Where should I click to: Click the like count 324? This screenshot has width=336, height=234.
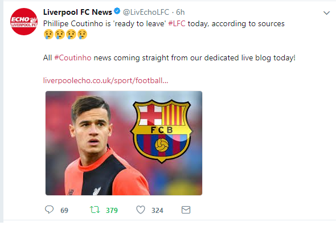[157, 211]
